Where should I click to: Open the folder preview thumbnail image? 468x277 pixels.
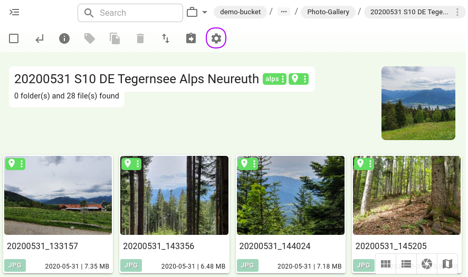(x=418, y=103)
